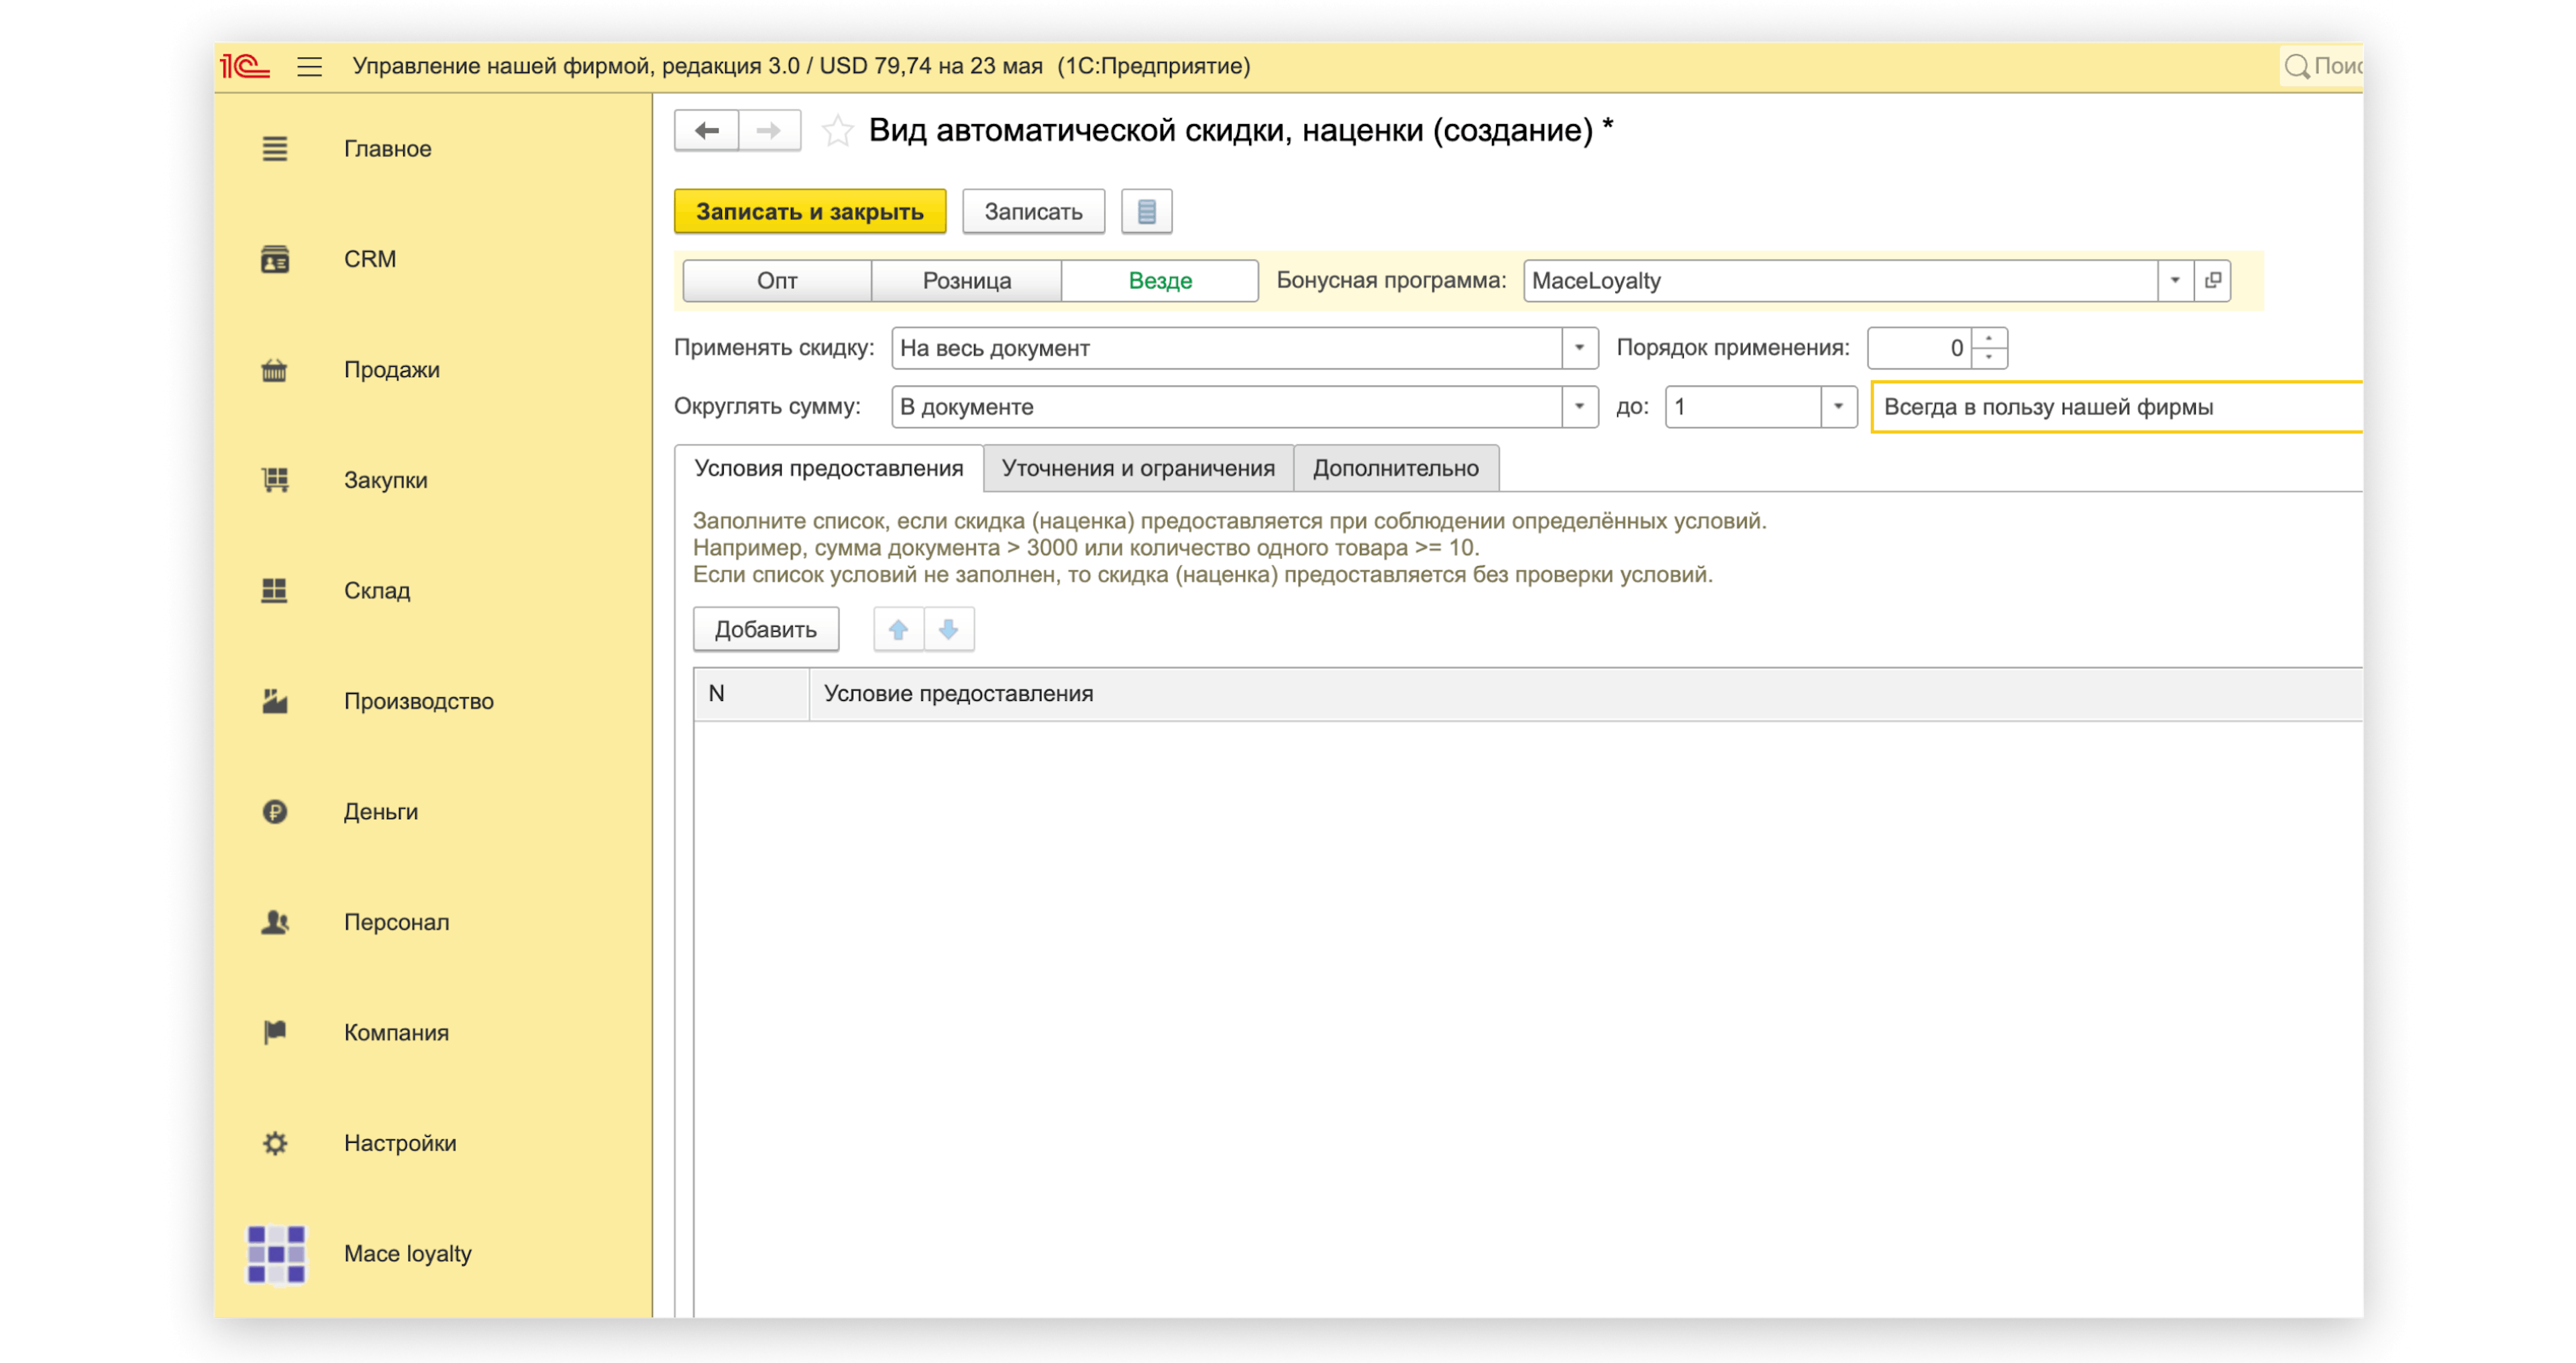The width and height of the screenshot is (2576, 1363).
Task: Go back with the left arrow
Action: point(707,130)
